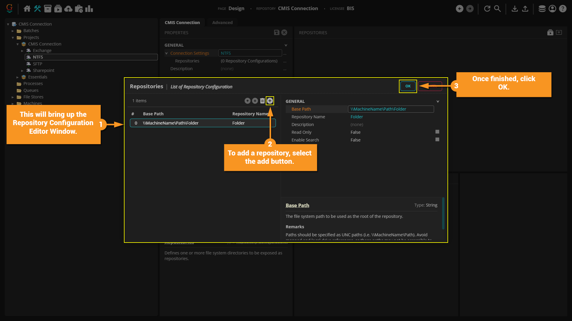Screen dimensions: 572x321
Task: Click the refresh icon in top bar
Action: pyautogui.click(x=487, y=9)
